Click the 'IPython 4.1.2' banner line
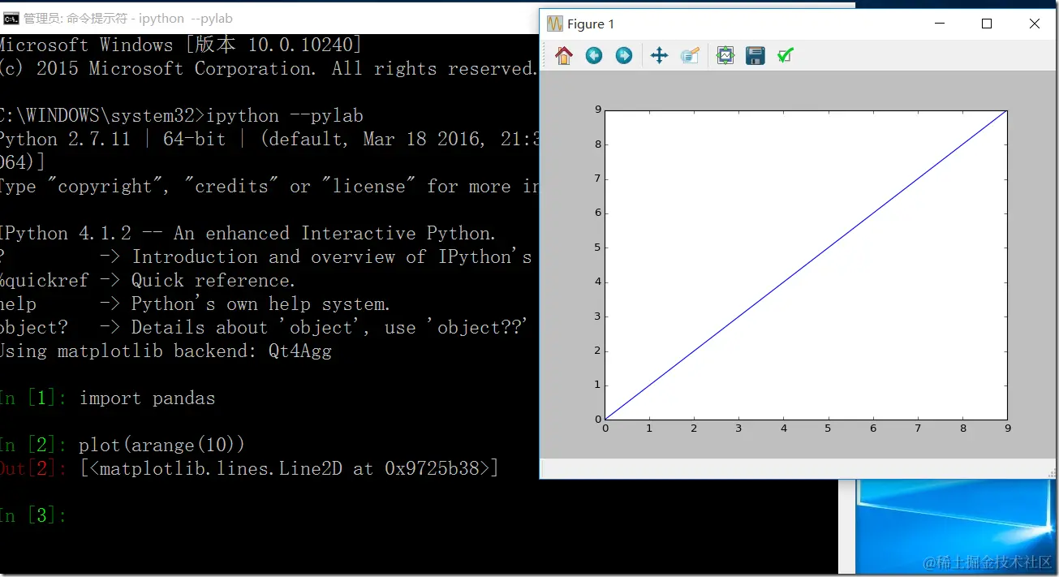 click(x=248, y=234)
